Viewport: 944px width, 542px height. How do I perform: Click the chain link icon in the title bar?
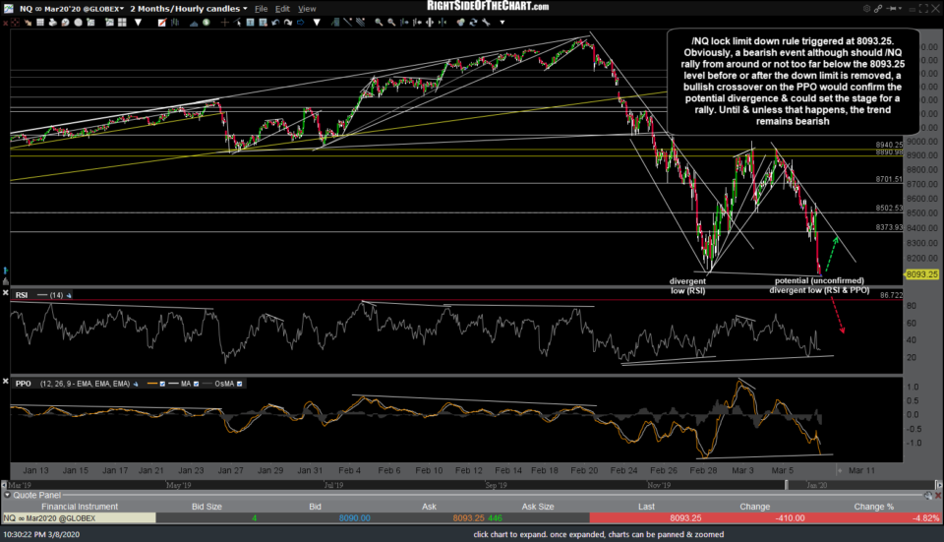tap(878, 9)
